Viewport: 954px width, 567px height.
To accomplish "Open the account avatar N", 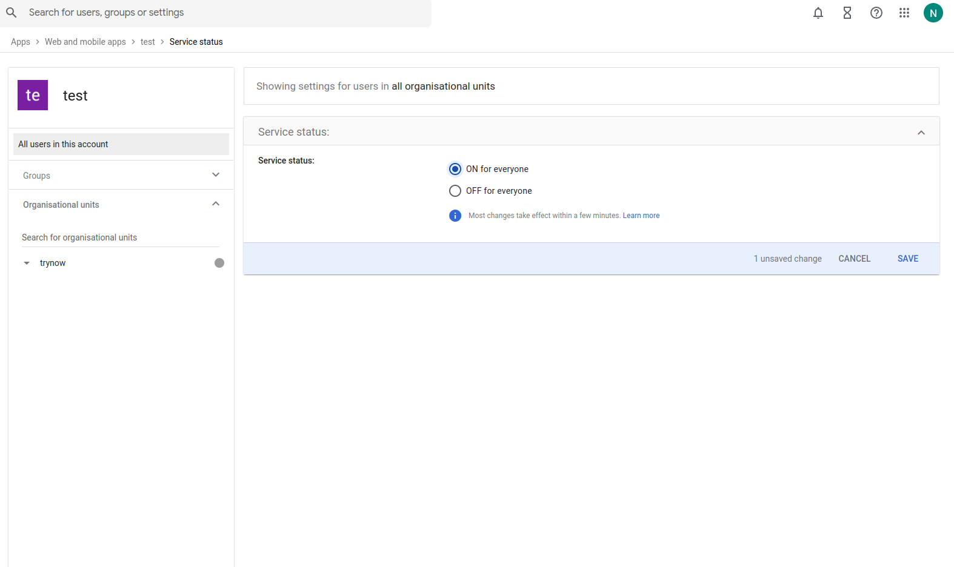I will (933, 13).
